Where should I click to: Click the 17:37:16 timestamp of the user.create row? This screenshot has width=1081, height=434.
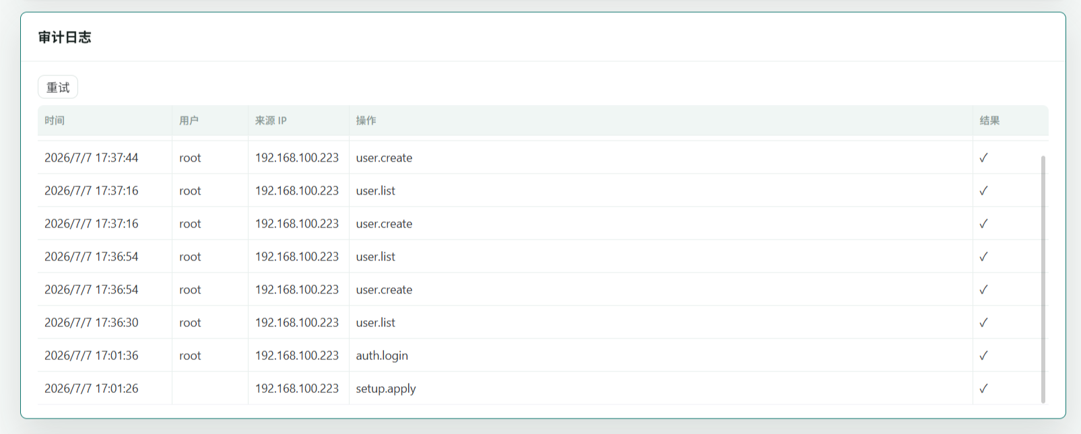pyautogui.click(x=92, y=223)
